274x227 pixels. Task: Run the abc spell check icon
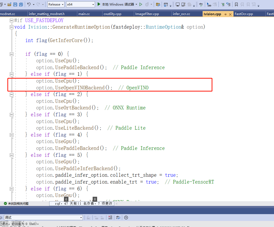[x=201, y=4]
